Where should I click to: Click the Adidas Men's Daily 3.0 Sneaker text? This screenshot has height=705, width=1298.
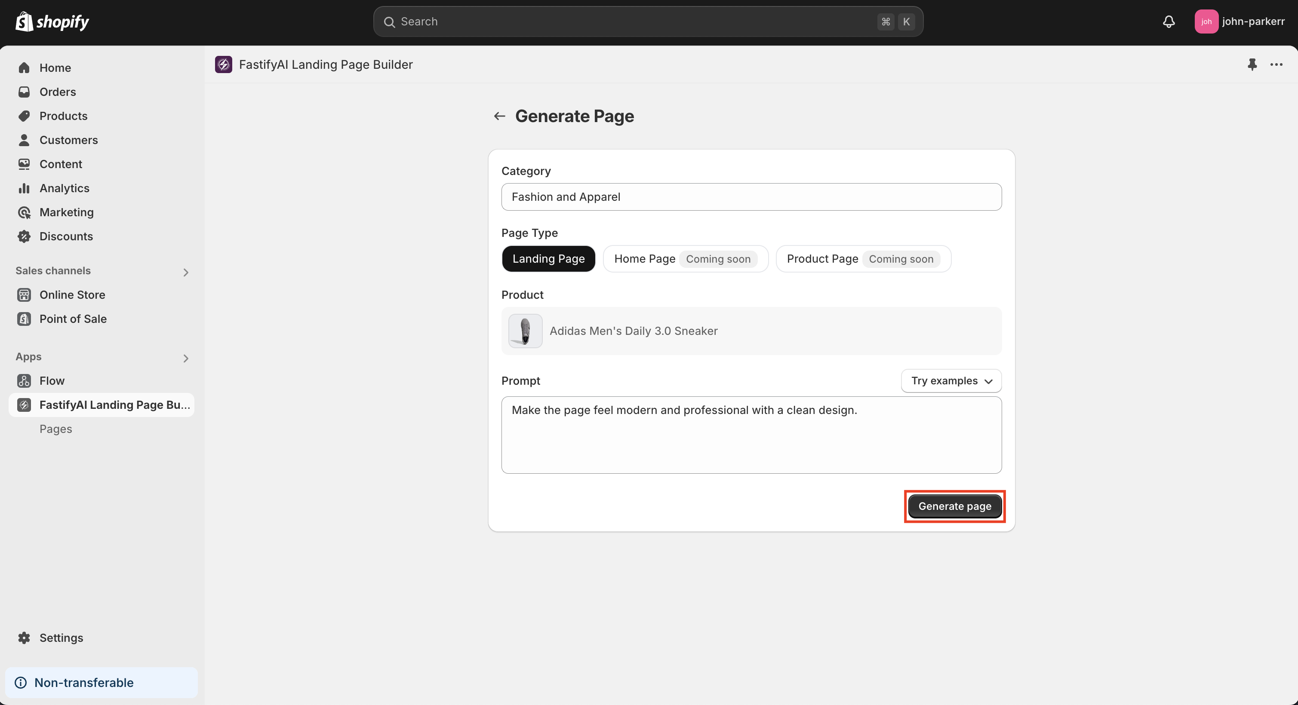pyautogui.click(x=634, y=331)
